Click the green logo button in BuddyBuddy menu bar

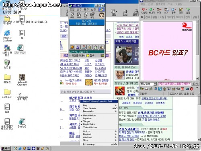click(x=101, y=10)
